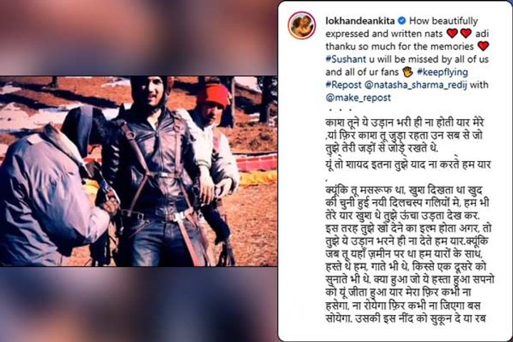Click the paragliding photo in the post

[138, 171]
